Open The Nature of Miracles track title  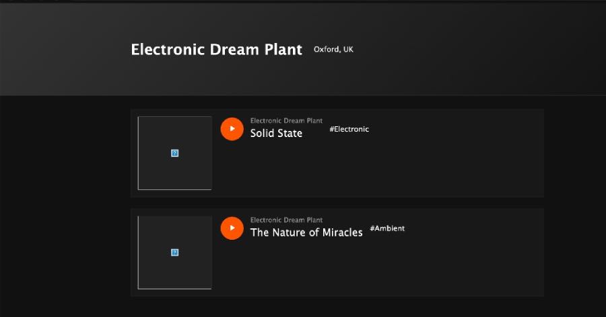tap(306, 232)
